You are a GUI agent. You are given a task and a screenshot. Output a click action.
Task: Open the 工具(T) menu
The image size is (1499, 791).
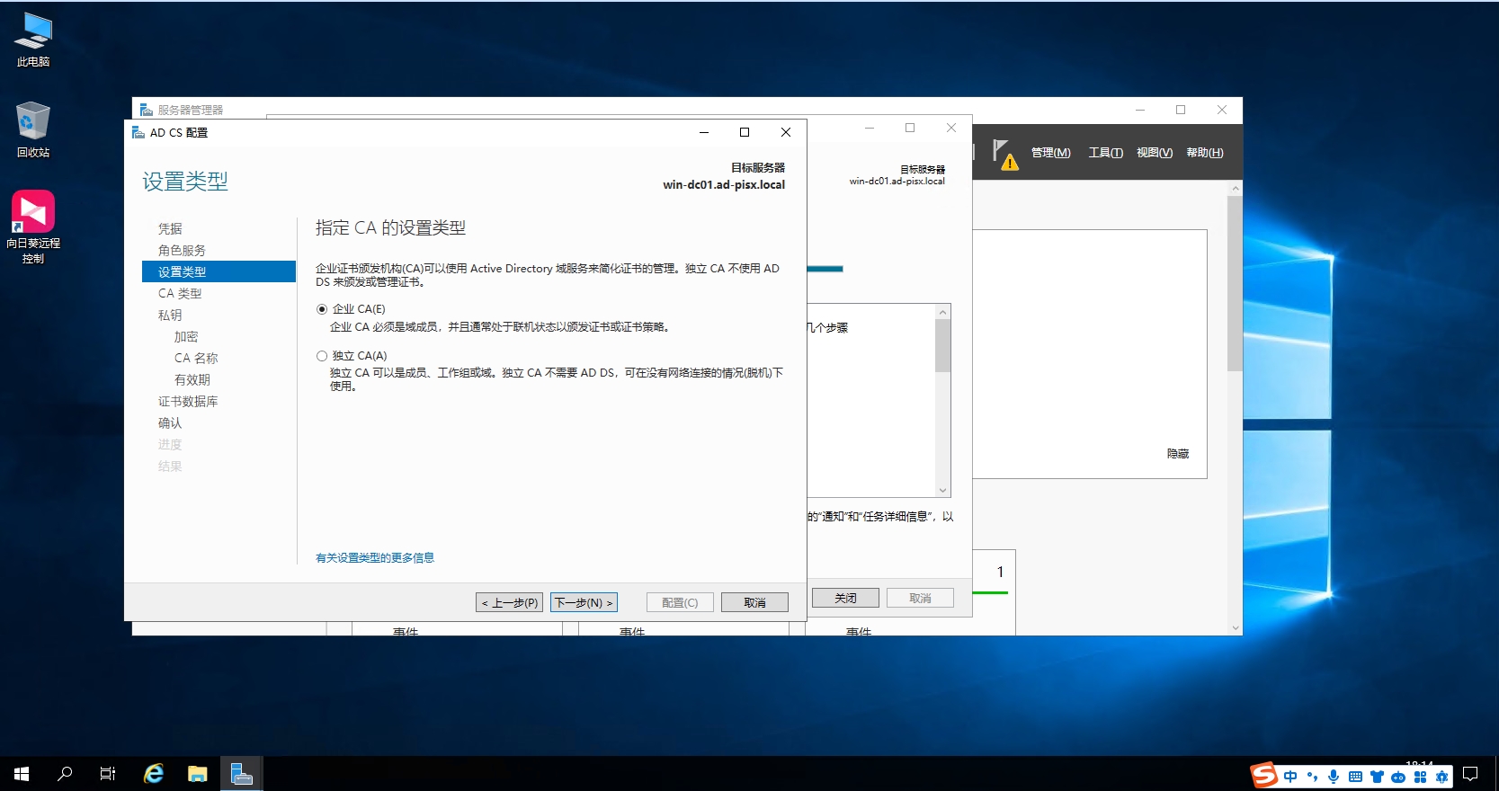(x=1105, y=153)
